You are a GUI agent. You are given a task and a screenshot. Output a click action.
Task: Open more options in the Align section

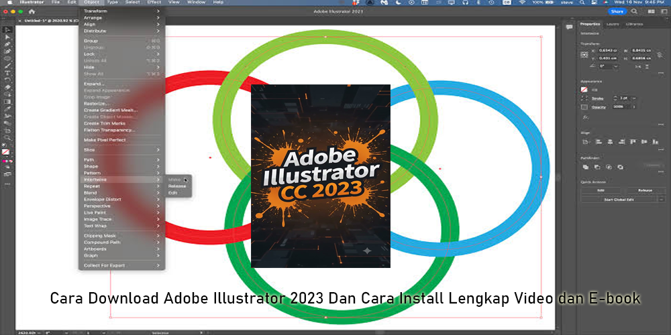(x=661, y=149)
